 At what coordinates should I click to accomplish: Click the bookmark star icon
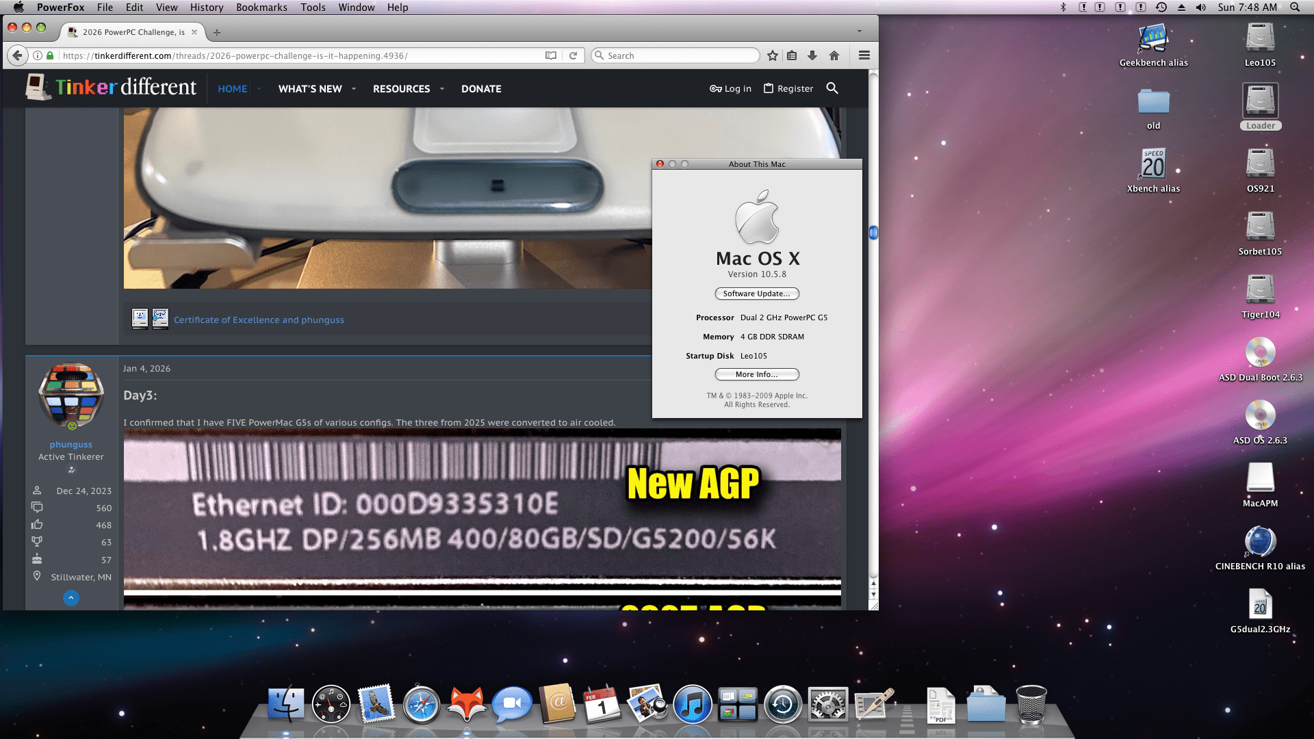(773, 55)
